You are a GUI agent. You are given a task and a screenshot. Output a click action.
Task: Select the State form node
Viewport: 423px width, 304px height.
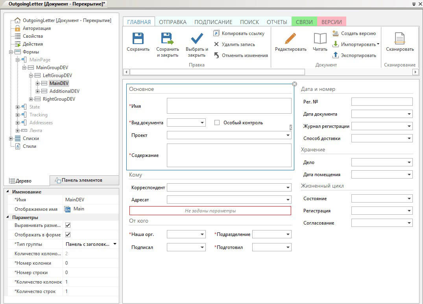(35, 107)
